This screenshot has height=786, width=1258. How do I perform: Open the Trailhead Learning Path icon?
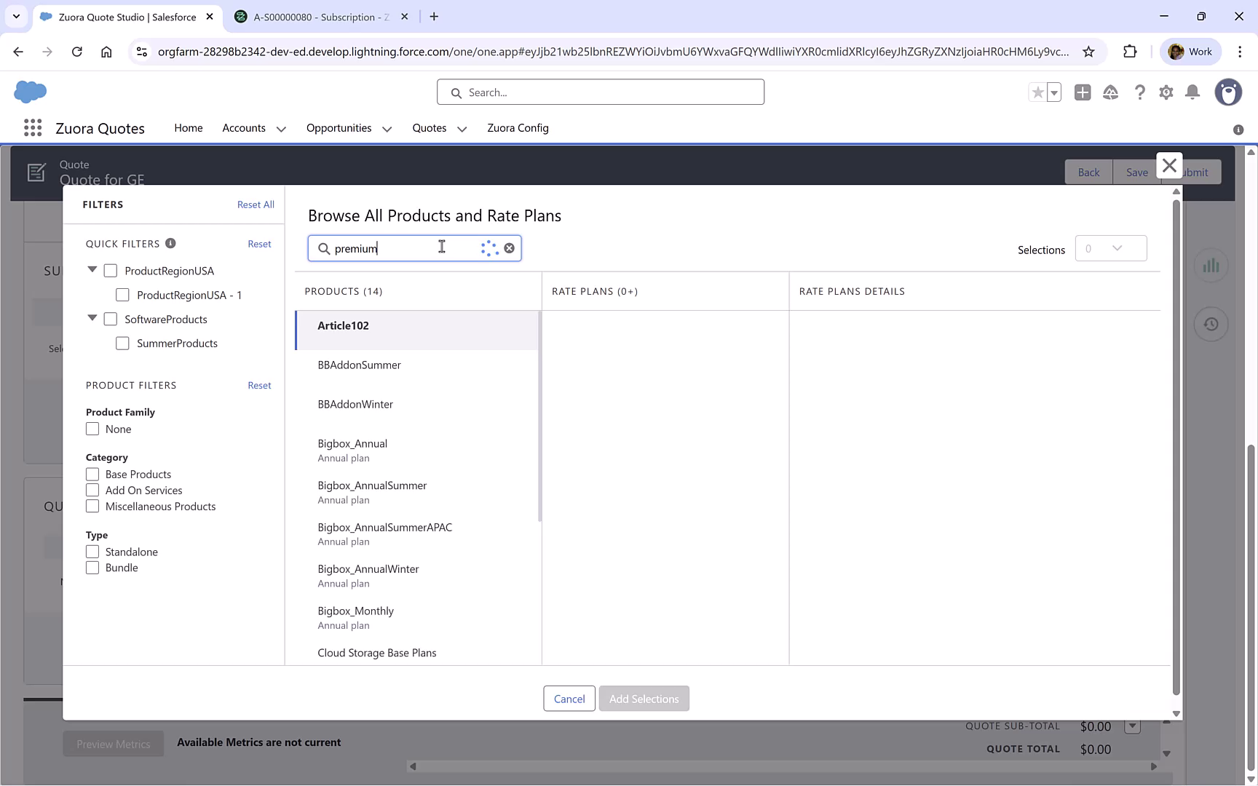coord(1110,92)
